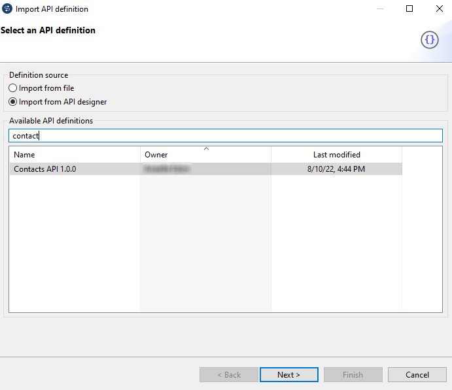This screenshot has width=452, height=390.
Task: Toggle sort arrow above Owner column
Action: pyautogui.click(x=206, y=149)
